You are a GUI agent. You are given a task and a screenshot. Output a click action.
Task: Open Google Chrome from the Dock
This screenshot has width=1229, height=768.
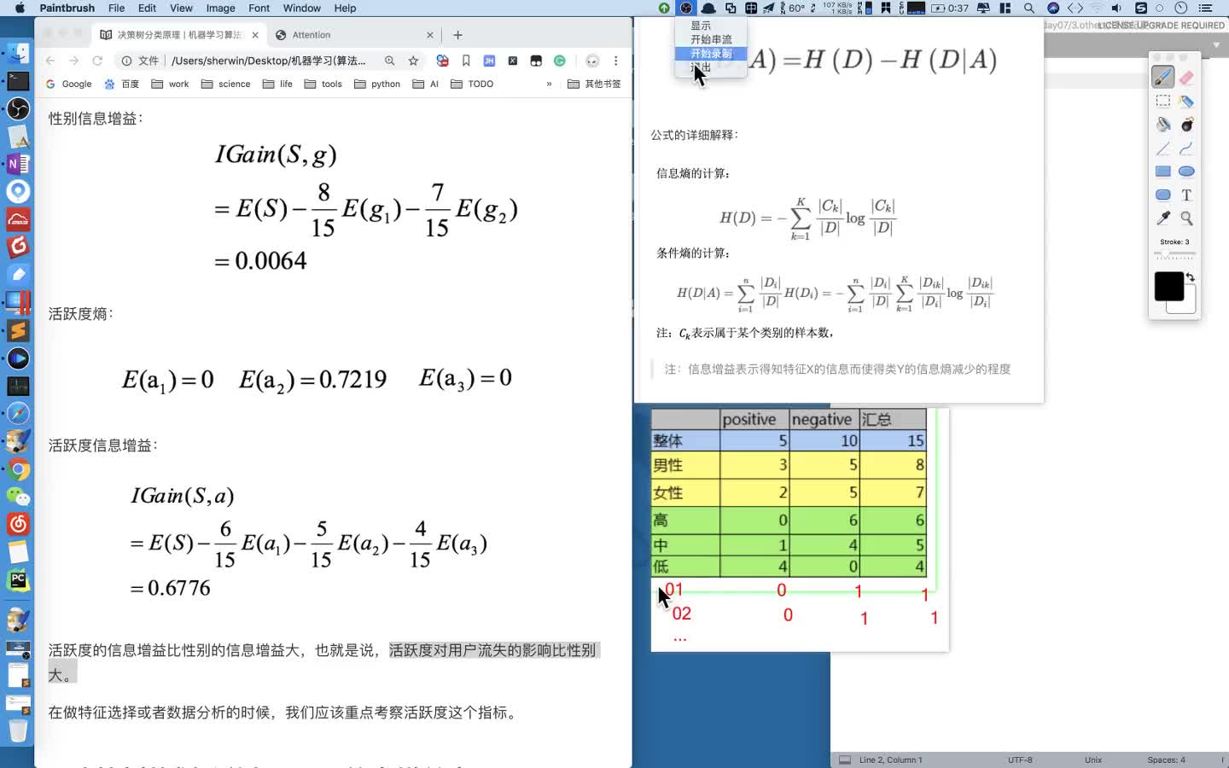tap(18, 469)
